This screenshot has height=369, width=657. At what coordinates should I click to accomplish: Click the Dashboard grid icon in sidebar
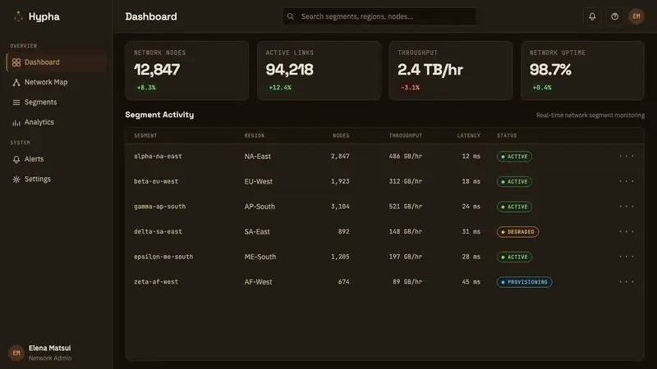click(16, 62)
